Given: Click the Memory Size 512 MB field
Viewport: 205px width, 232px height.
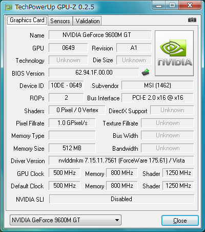Looking at the screenshot, I should (x=72, y=148).
